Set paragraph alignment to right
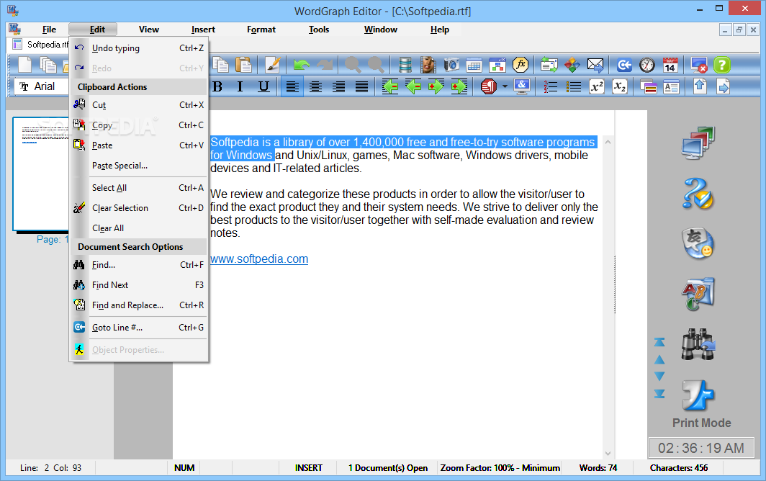 (x=338, y=87)
